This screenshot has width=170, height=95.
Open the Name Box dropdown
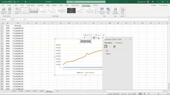(x=10, y=20)
